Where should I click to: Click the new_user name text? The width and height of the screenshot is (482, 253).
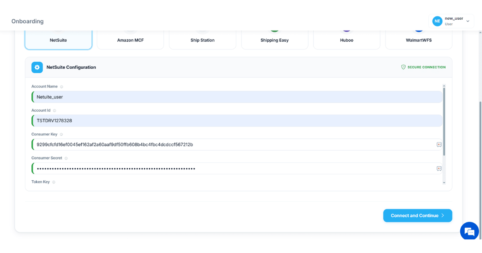click(x=454, y=18)
